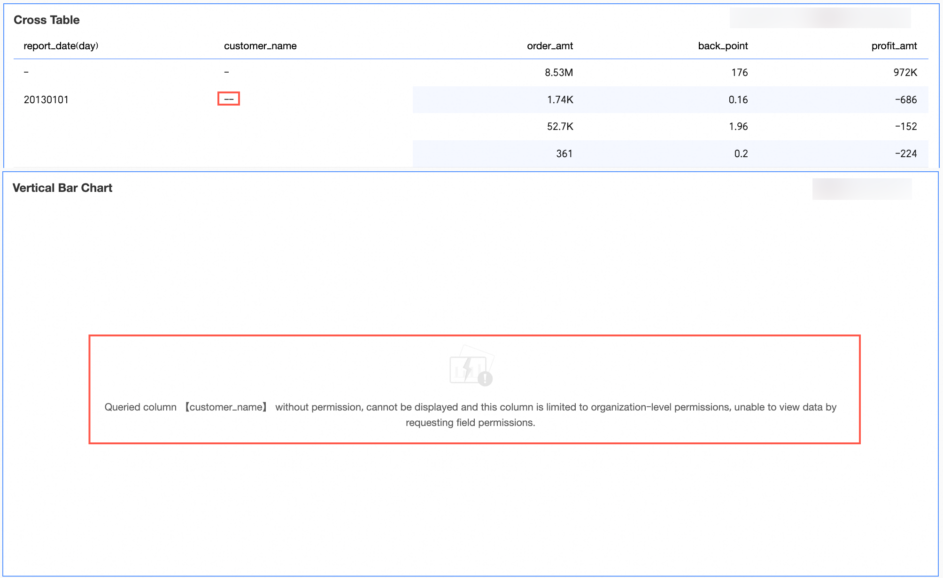Click the Cross Table title
The height and width of the screenshot is (578, 943).
click(x=46, y=20)
